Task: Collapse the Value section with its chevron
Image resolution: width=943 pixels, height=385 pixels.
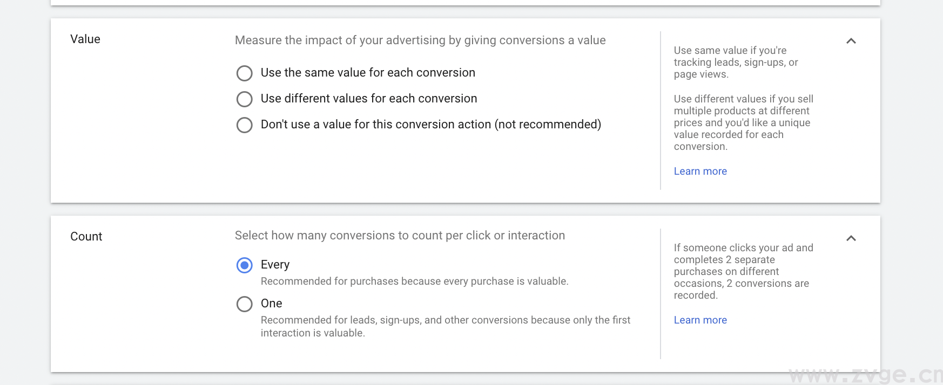Action: (x=851, y=41)
